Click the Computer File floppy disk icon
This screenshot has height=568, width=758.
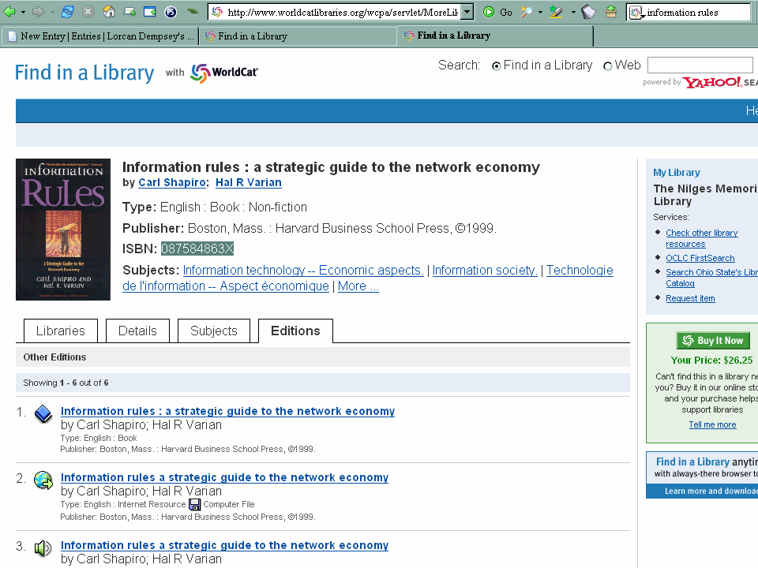pos(195,504)
